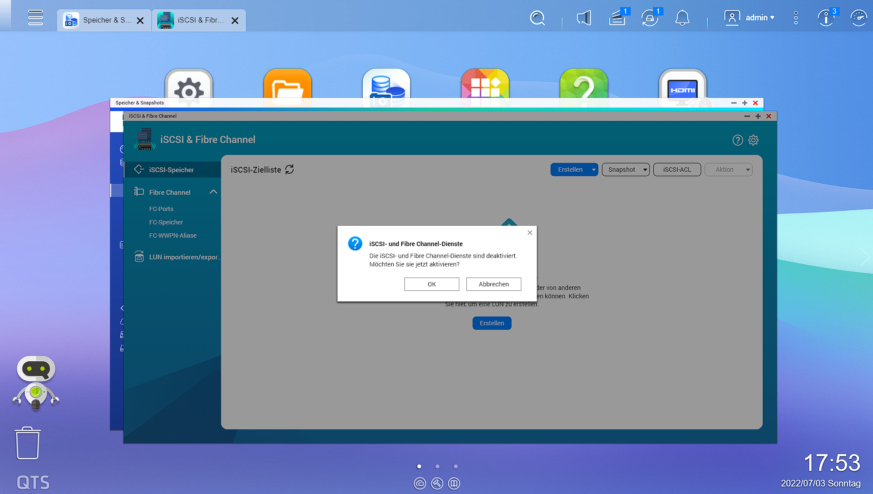Image resolution: width=873 pixels, height=494 pixels.
Task: Go to second desktop page dot
Action: coord(437,466)
